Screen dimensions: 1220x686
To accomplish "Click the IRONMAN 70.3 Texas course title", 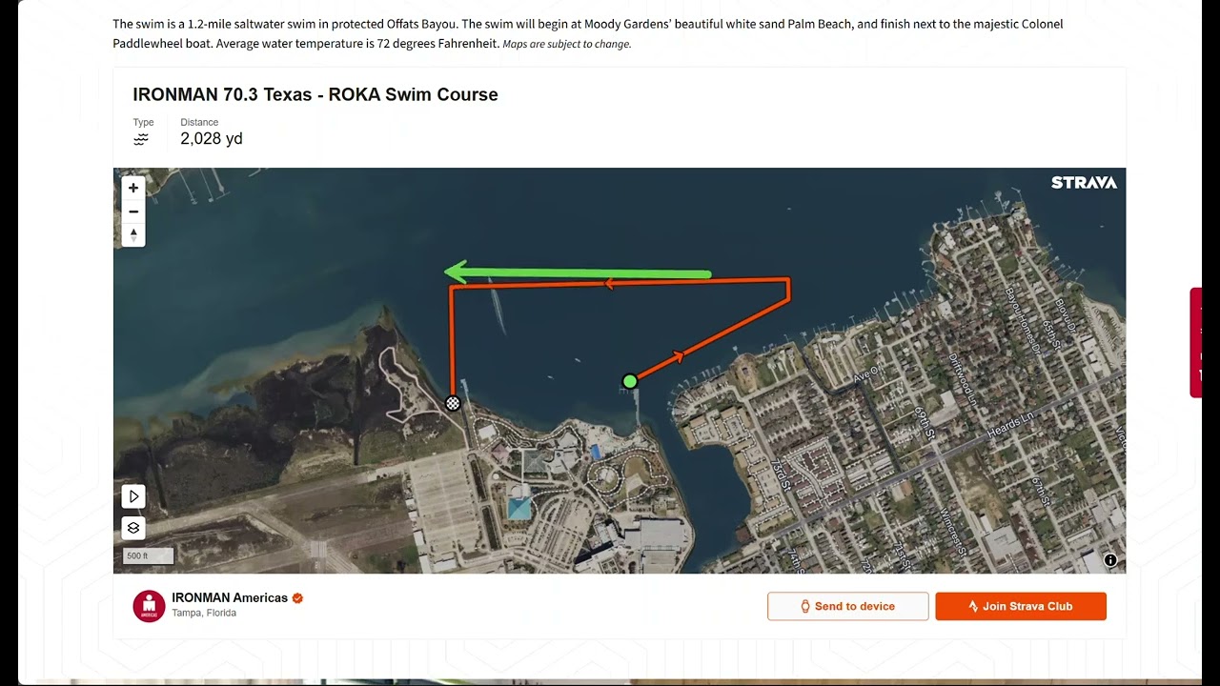I will pos(315,94).
